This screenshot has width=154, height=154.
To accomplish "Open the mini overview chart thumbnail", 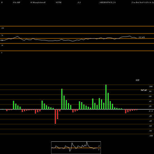I will click(x=76, y=148).
